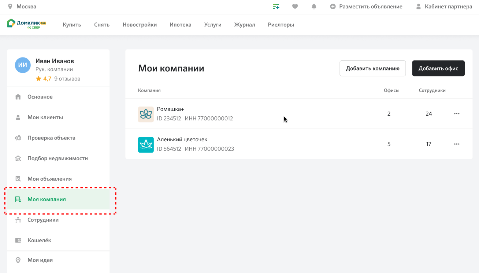The image size is (479, 273).
Task: Click the lightbulb icon for Моя идея
Action: pyautogui.click(x=18, y=260)
